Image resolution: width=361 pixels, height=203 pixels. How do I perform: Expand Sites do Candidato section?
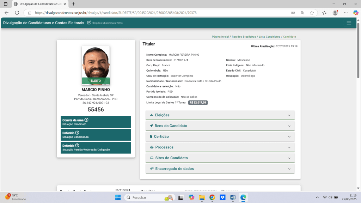point(220,158)
